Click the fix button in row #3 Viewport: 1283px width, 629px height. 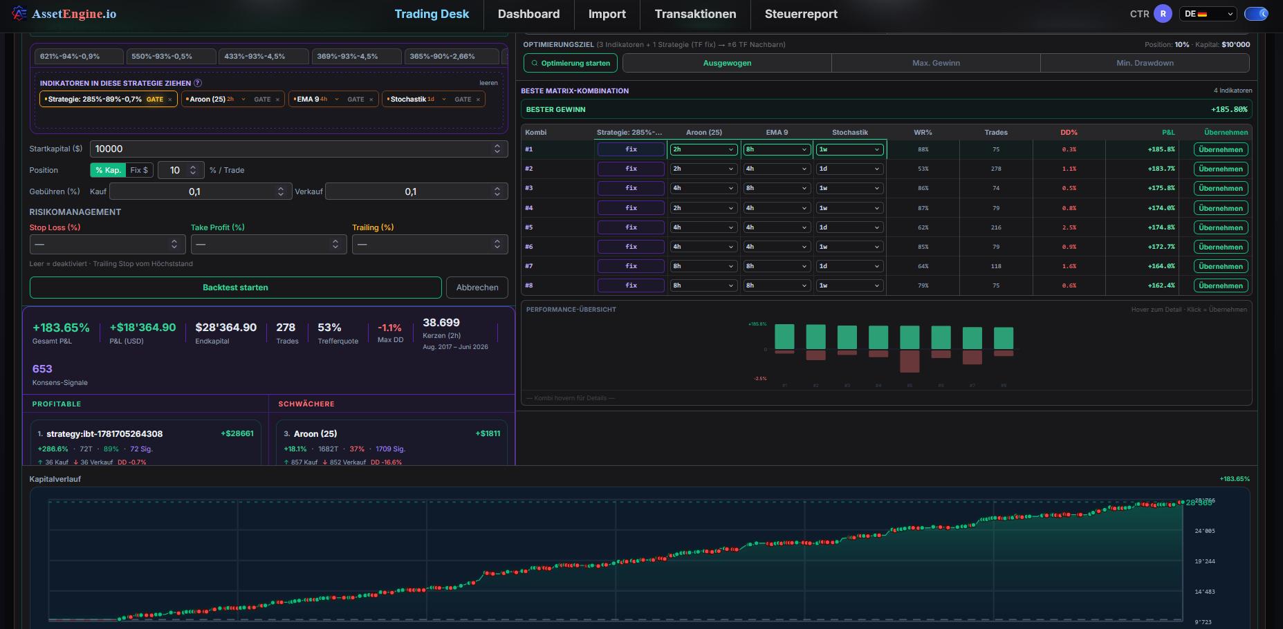631,188
